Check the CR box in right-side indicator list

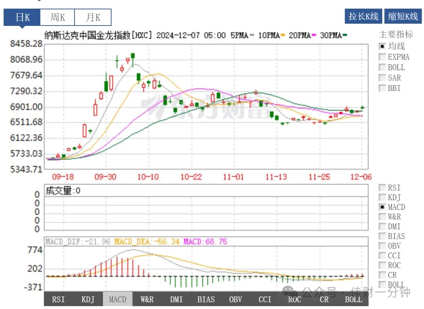[x=382, y=275]
